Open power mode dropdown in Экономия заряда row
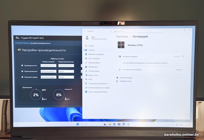 48,77
